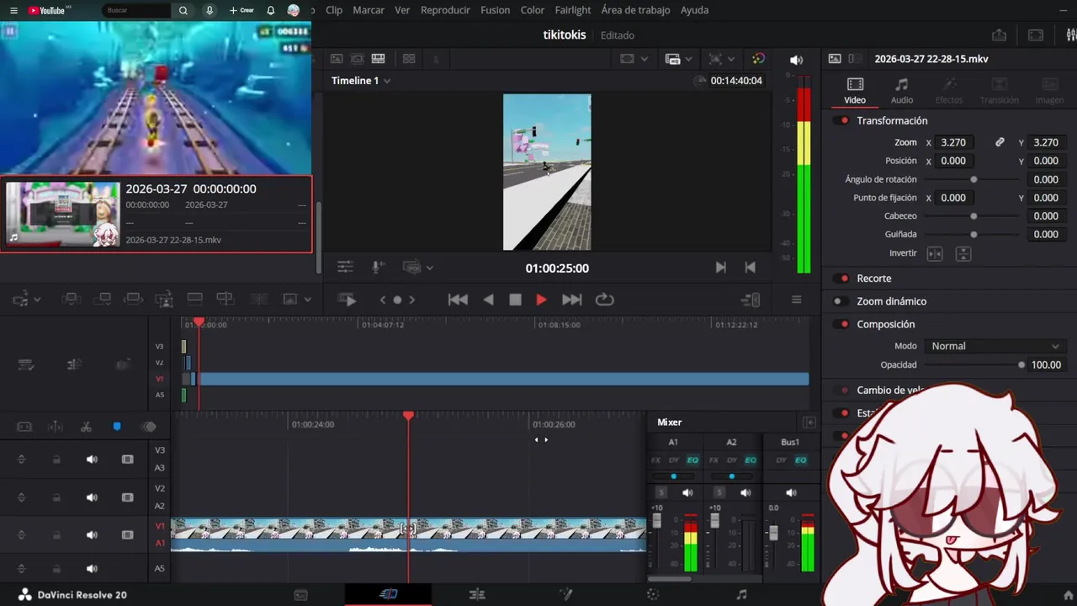Open the Color page icon

click(x=653, y=595)
